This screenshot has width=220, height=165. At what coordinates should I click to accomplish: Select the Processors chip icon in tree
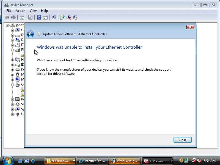tap(18, 99)
